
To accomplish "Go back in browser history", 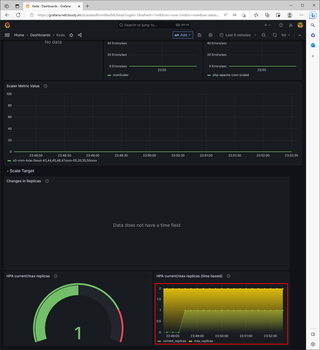I will pos(7,15).
